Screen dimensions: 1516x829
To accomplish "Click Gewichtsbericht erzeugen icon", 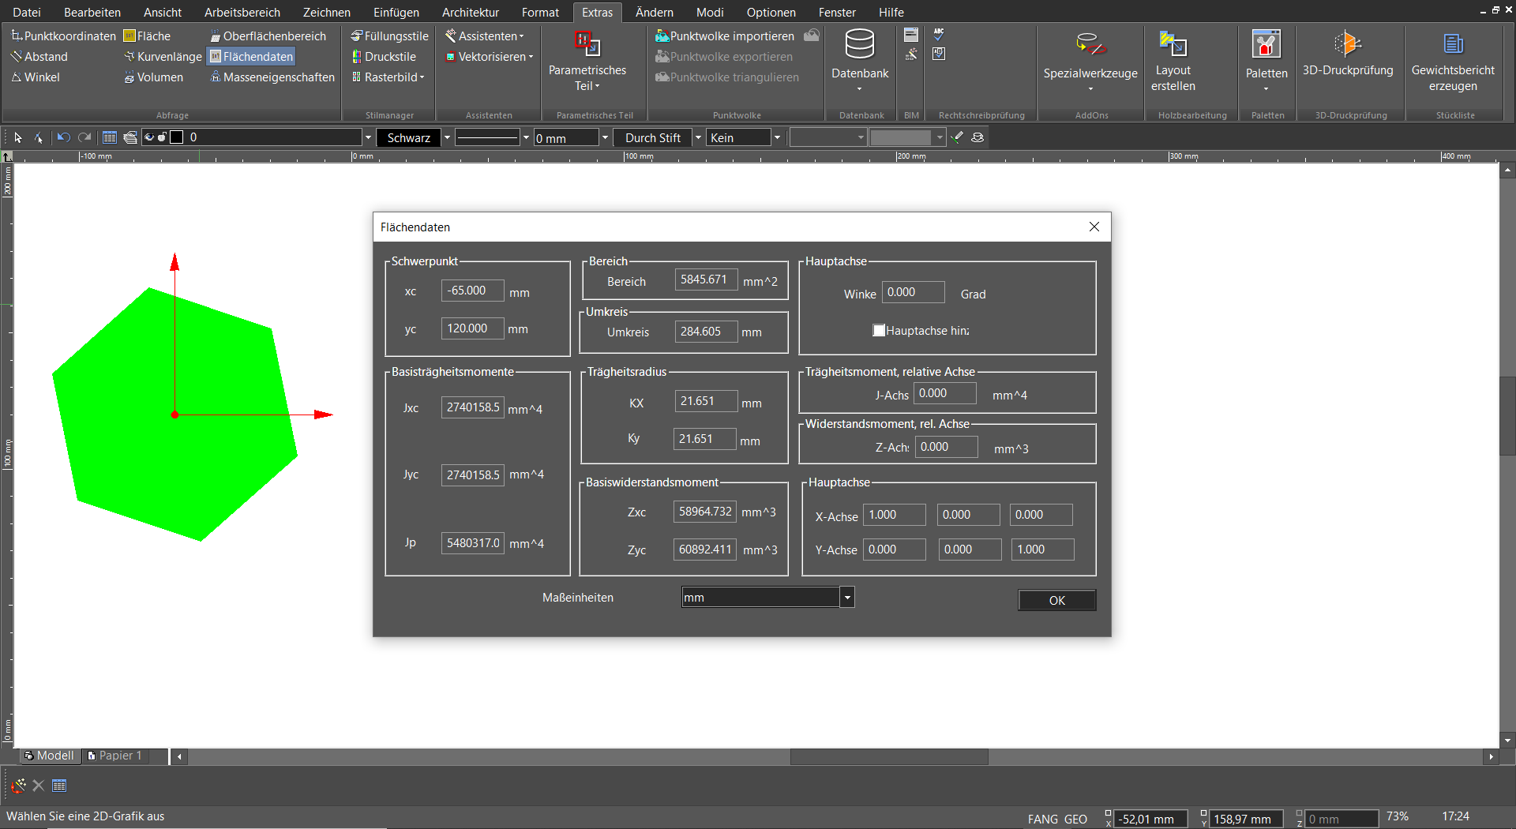I will coord(1453,44).
